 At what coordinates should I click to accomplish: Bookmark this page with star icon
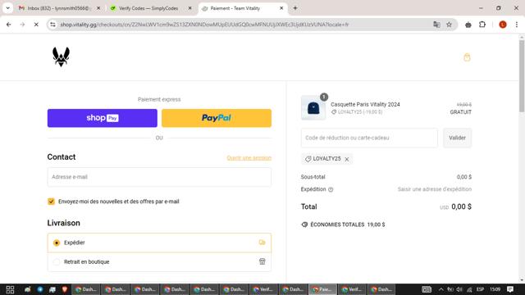tap(449, 25)
